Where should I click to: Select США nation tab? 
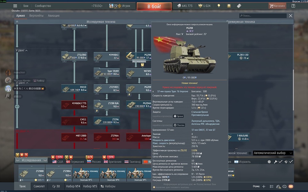pos(58,162)
